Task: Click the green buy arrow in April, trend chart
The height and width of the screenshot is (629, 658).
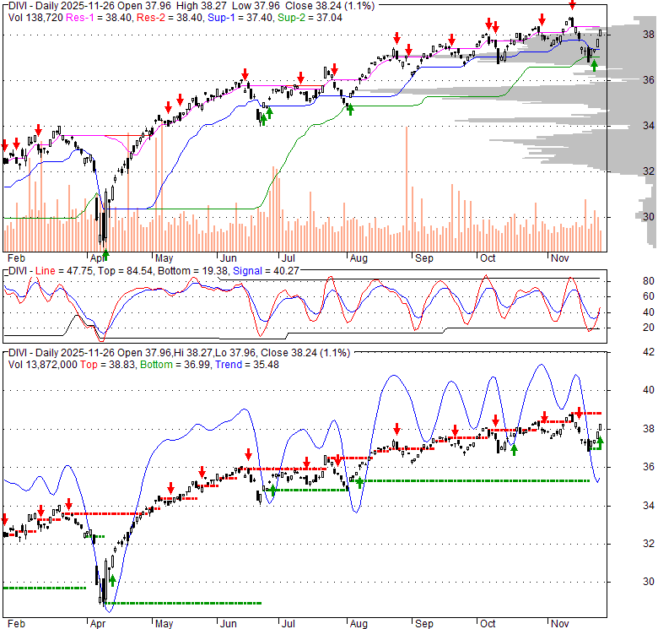Action: click(112, 581)
